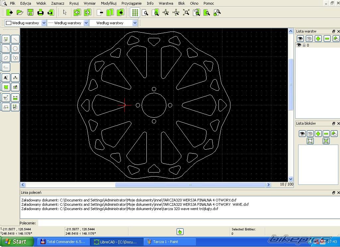The height and width of the screenshot is (247, 340).
Task: Select the pointer arrow tool in toolbar
Action: coord(65,12)
